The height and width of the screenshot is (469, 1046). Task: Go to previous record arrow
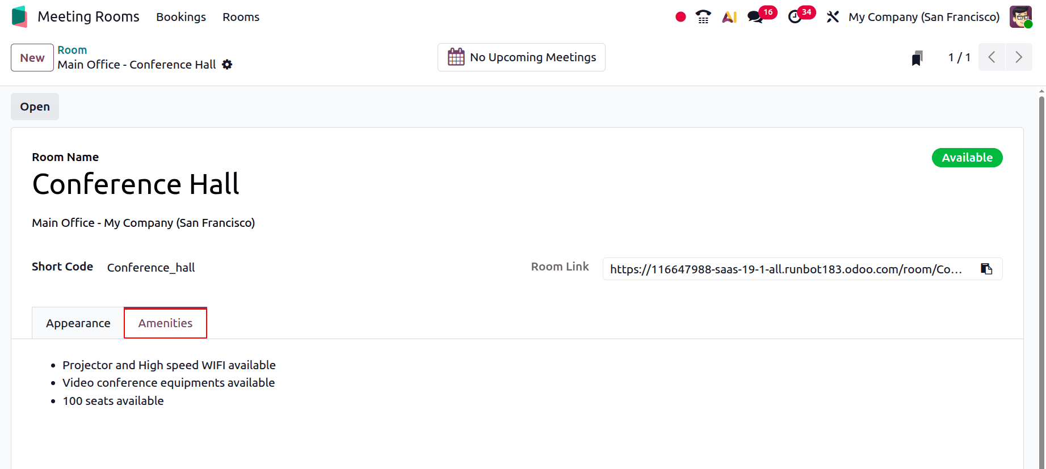point(992,57)
